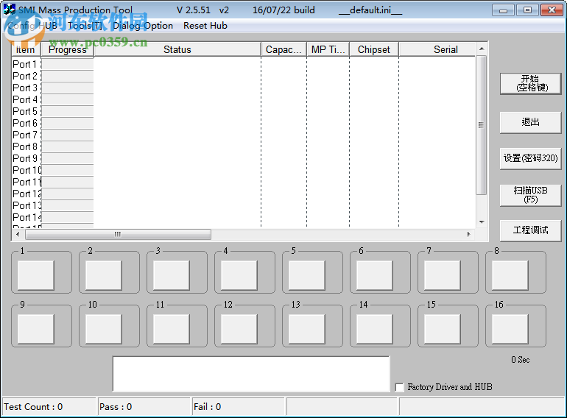Click port slot button 5
The height and width of the screenshot is (418, 567).
[306, 275]
